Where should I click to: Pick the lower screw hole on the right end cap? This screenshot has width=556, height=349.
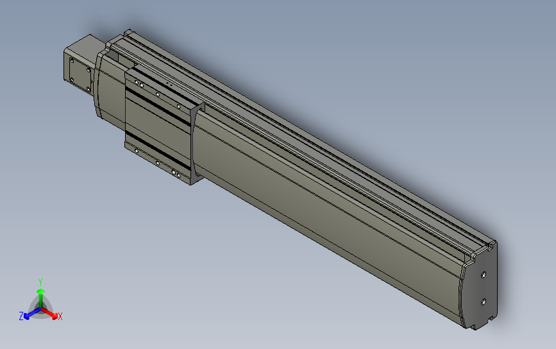click(484, 302)
